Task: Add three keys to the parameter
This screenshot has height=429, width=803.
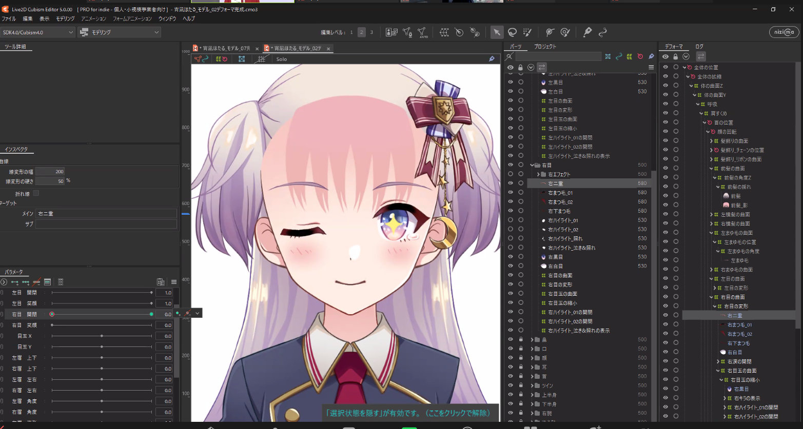Action: (26, 282)
